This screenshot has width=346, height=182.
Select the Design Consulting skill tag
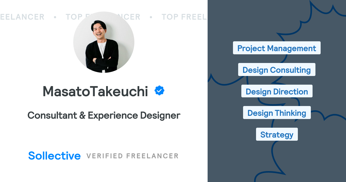277,70
